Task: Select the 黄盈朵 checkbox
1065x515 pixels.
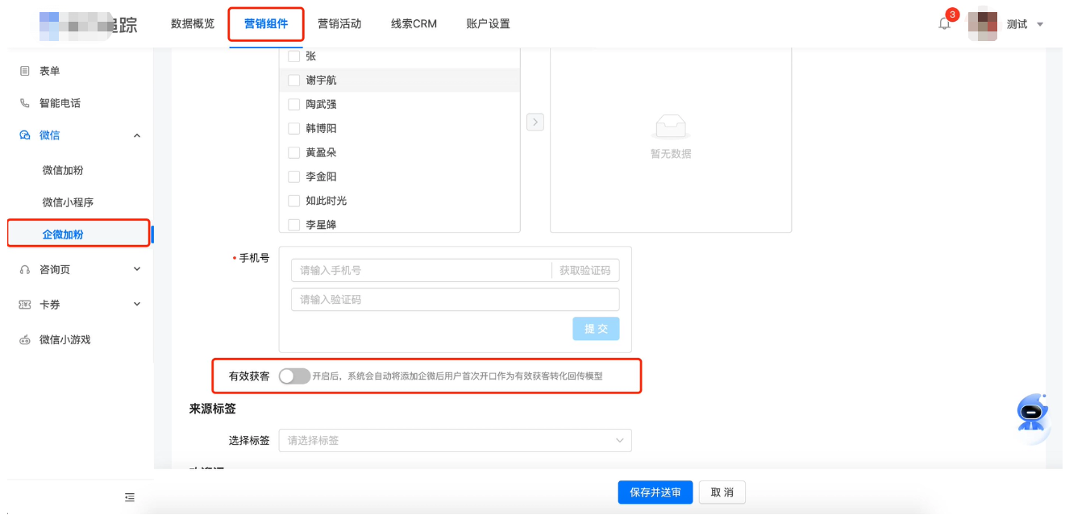Action: coord(293,152)
